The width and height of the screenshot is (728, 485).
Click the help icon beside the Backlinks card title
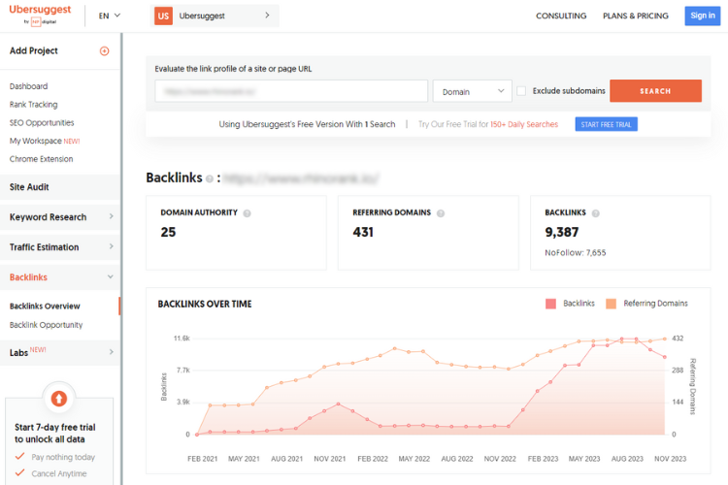tap(596, 213)
